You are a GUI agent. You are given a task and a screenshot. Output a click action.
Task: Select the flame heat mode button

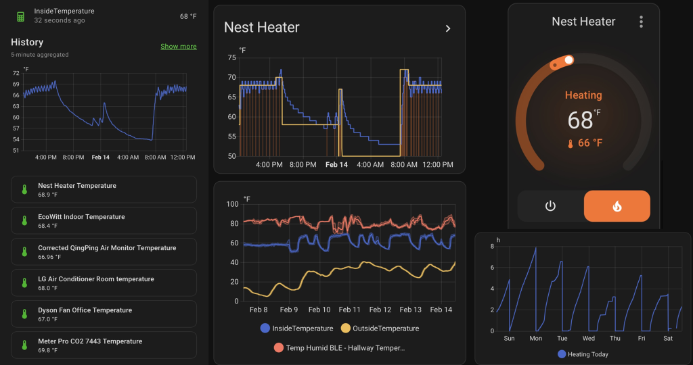(617, 206)
